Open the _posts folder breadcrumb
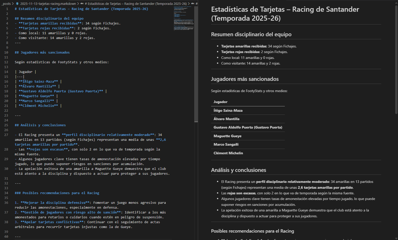Screen dimensions: 398x240 [6, 4]
